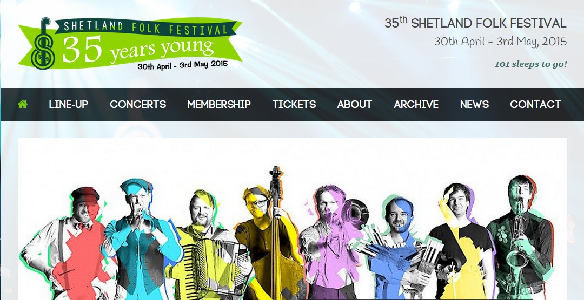The height and width of the screenshot is (300, 584).
Task: Select TICKETS in the navigation bar
Action: click(294, 105)
